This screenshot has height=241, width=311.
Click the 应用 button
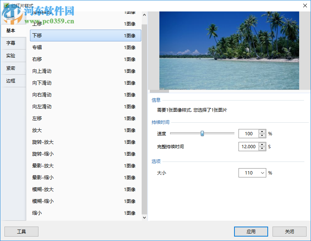click(x=251, y=231)
